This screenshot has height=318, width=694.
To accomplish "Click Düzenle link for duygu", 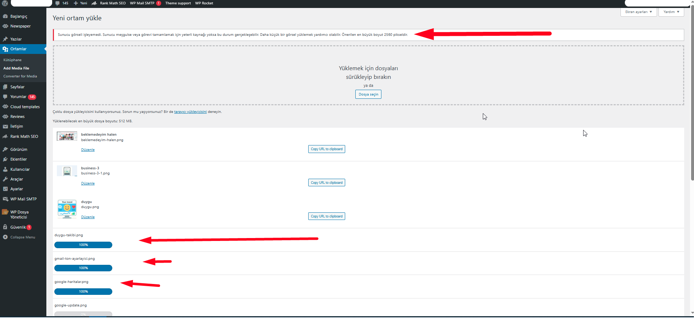I will click(88, 217).
